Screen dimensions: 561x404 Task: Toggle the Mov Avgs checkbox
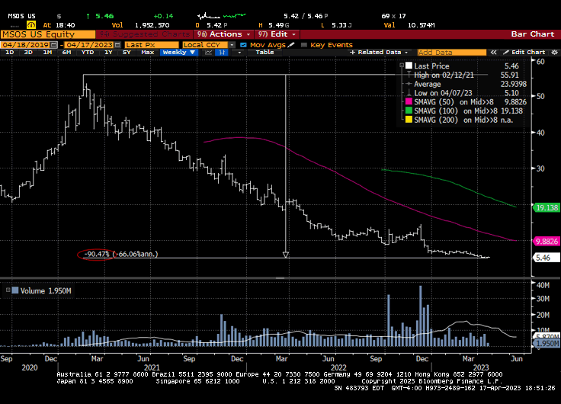coord(243,45)
